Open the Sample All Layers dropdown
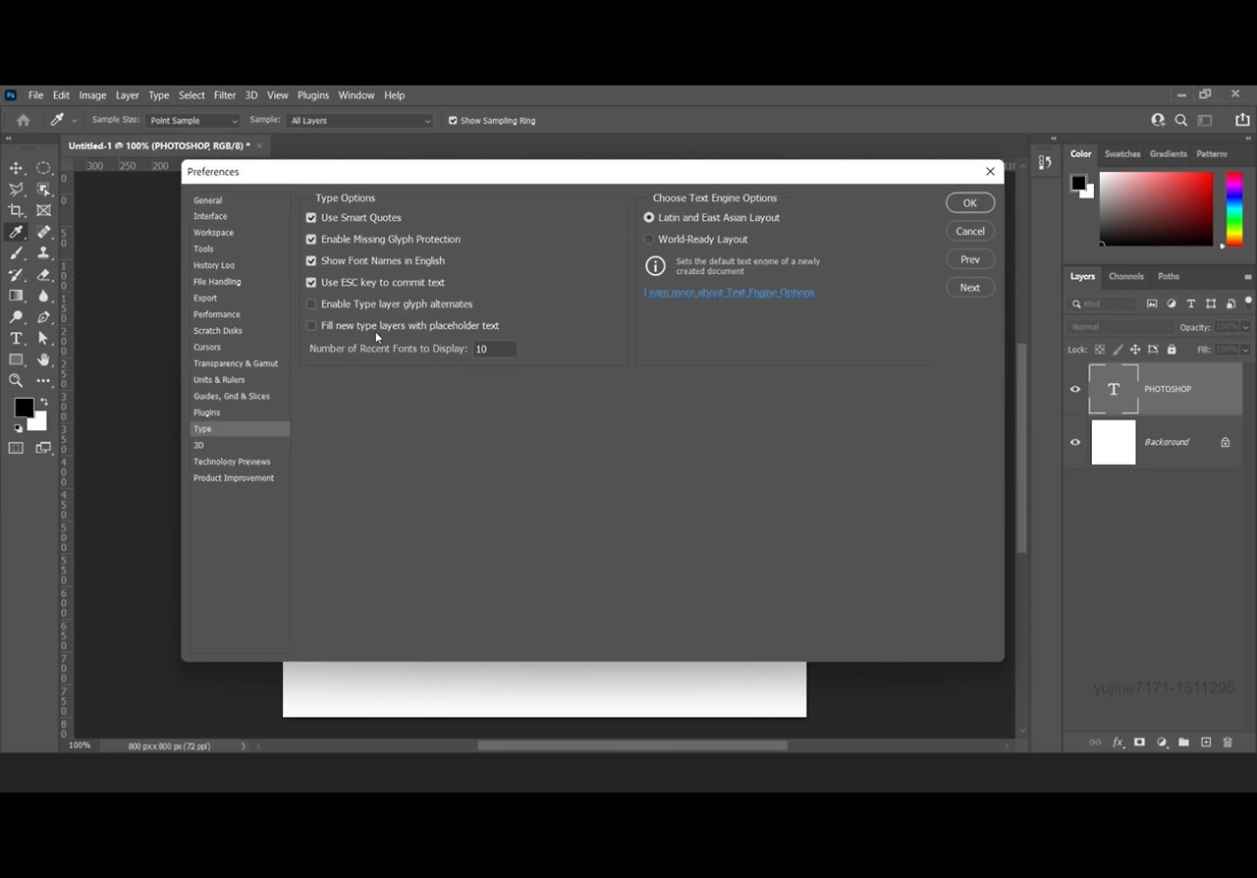The image size is (1257, 878). click(x=359, y=121)
